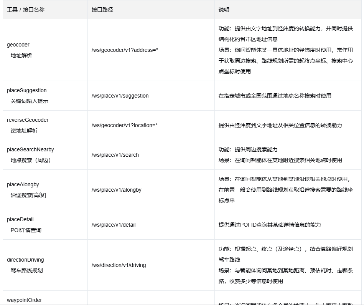Click the path /ws/place/v1/detail
Viewport: 364px width, 305px height.
(x=114, y=225)
